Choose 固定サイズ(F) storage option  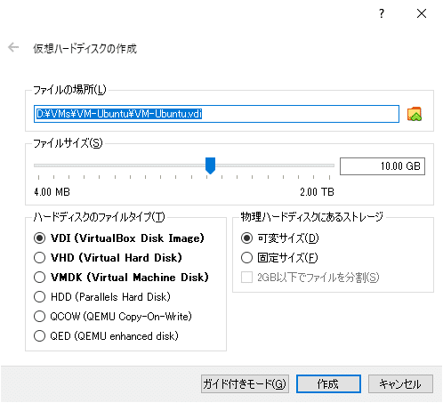[x=279, y=258]
